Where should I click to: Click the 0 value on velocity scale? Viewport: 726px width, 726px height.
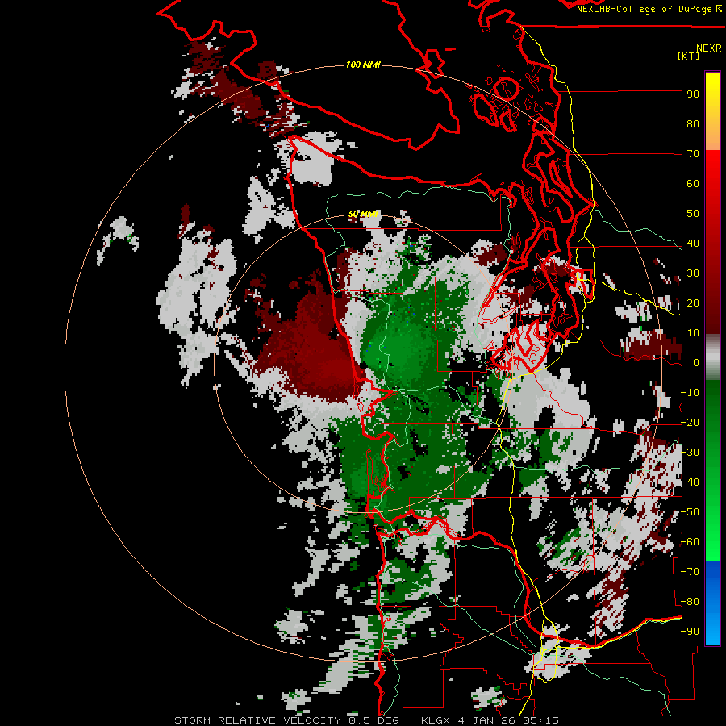pos(696,363)
